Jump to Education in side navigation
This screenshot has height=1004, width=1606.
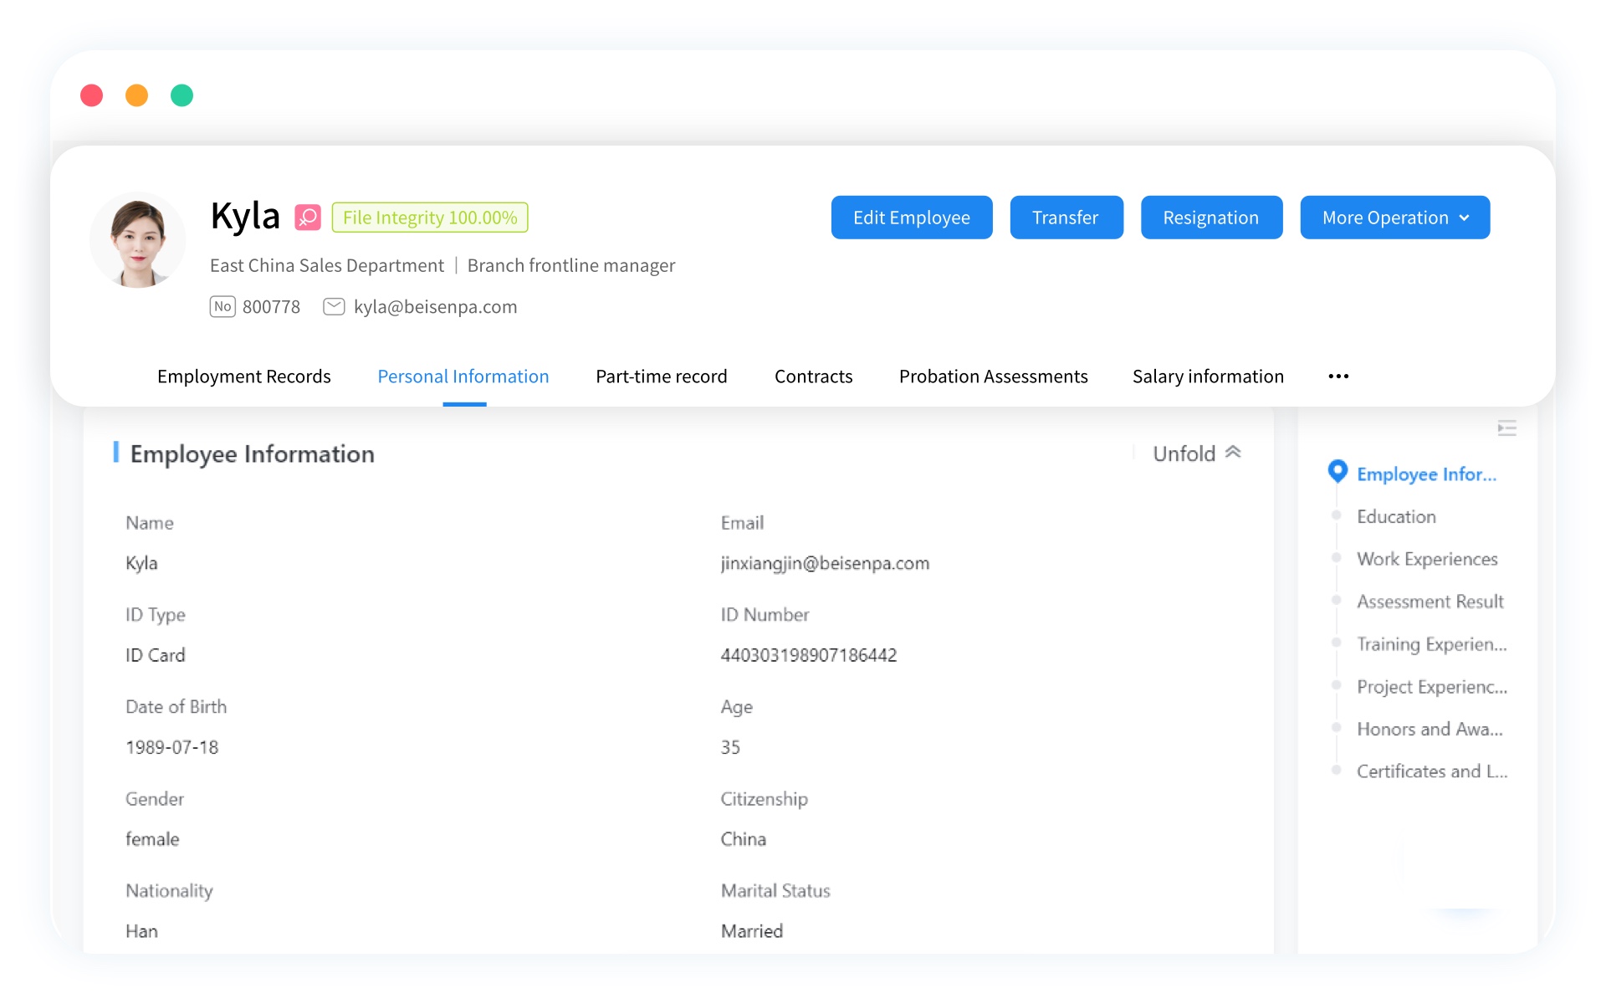pyautogui.click(x=1396, y=516)
